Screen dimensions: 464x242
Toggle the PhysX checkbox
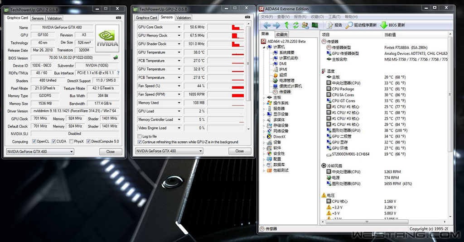click(71, 142)
